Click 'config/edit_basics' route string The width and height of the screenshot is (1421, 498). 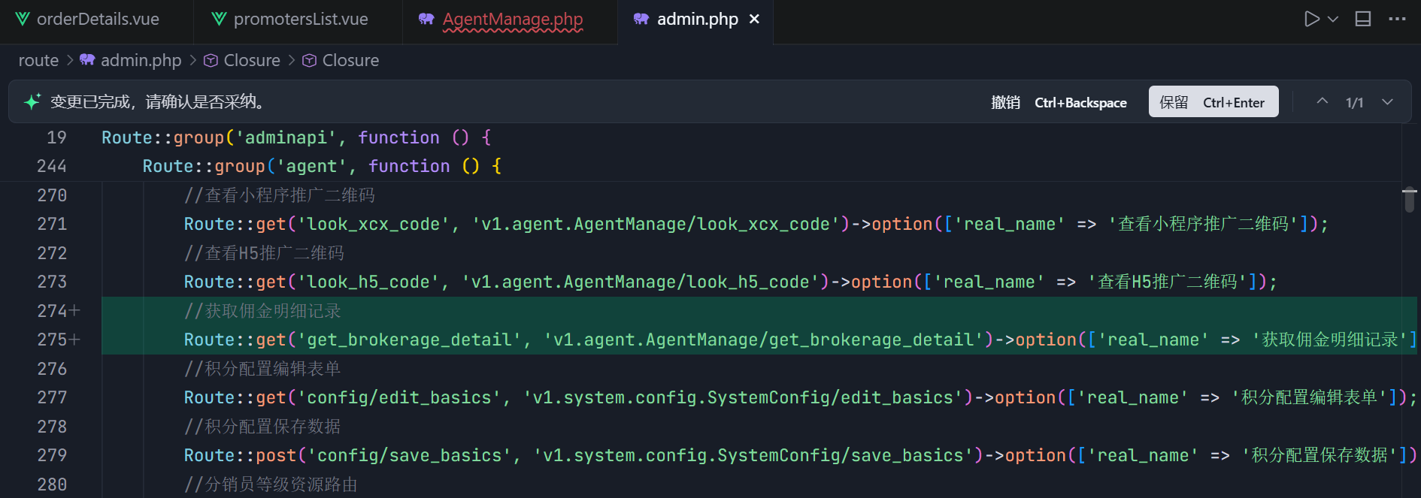[399, 397]
